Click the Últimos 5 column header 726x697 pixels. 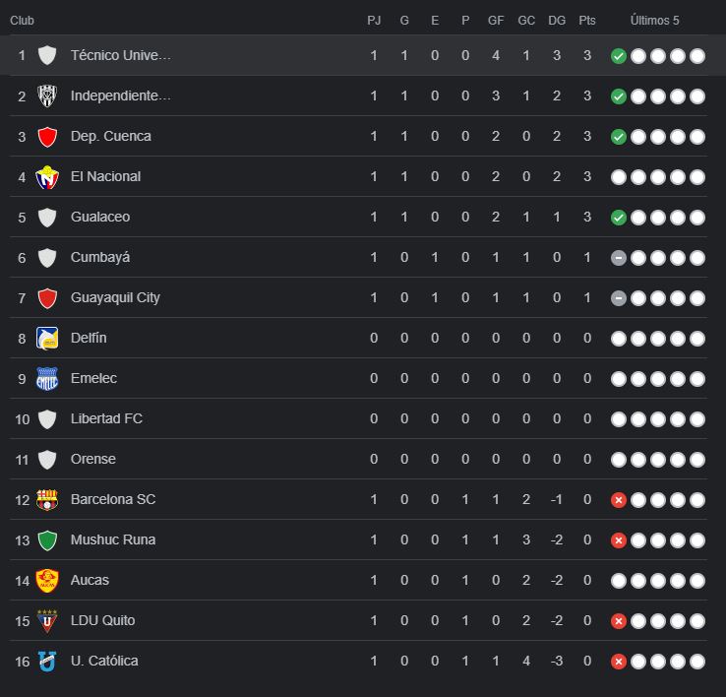pos(655,20)
